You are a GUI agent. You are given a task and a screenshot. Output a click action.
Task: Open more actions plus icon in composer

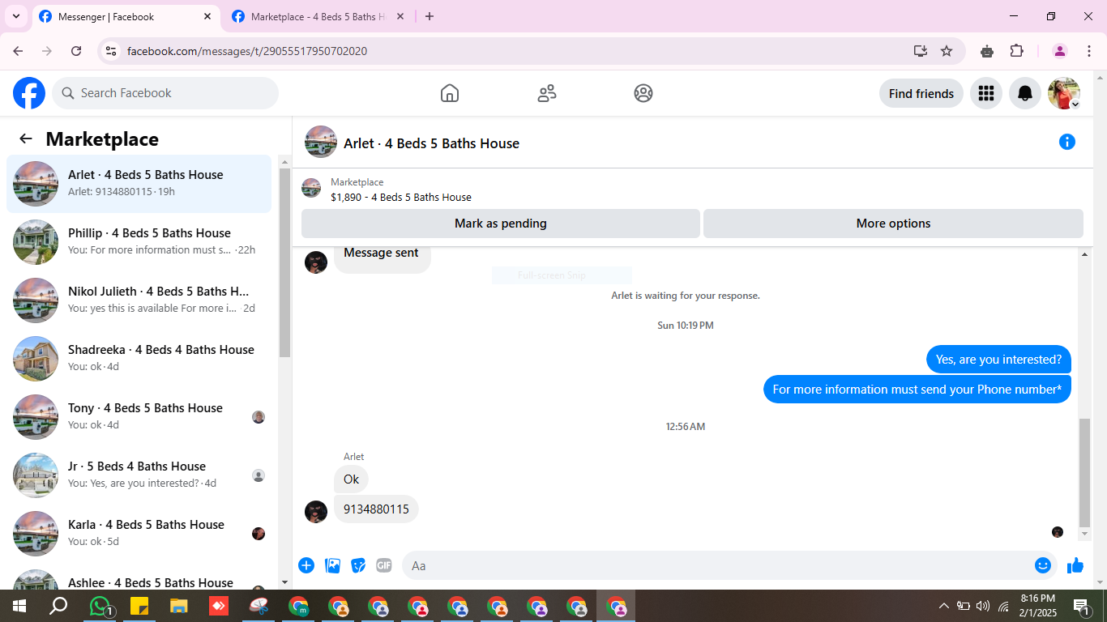tap(306, 565)
